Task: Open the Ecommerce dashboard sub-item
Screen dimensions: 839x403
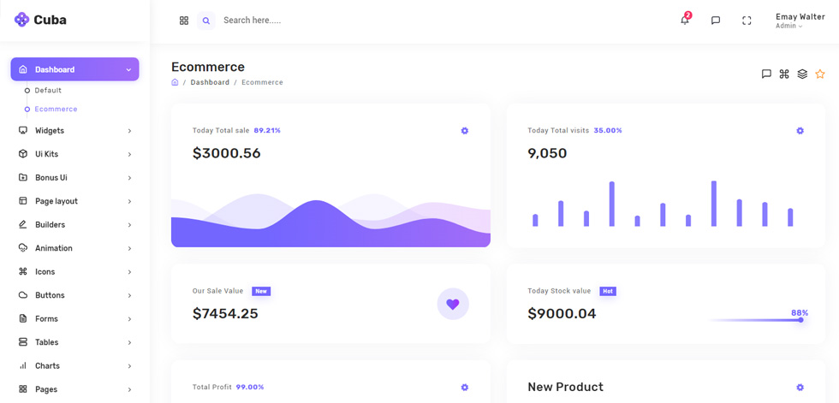Action: (x=57, y=109)
